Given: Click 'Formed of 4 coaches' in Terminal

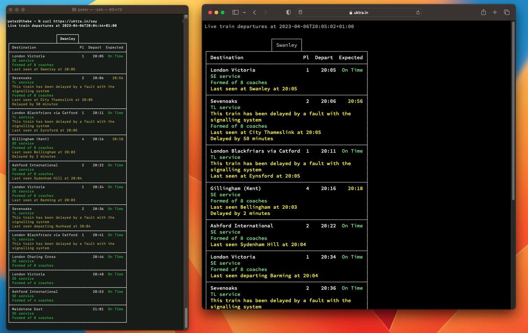Looking at the screenshot, I should pyautogui.click(x=33, y=300).
